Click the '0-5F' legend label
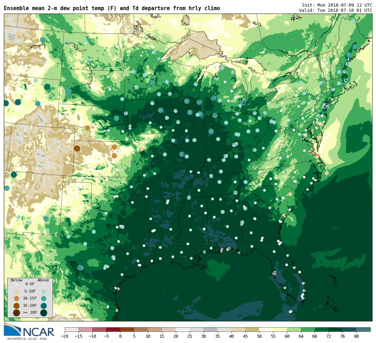 click(30, 284)
